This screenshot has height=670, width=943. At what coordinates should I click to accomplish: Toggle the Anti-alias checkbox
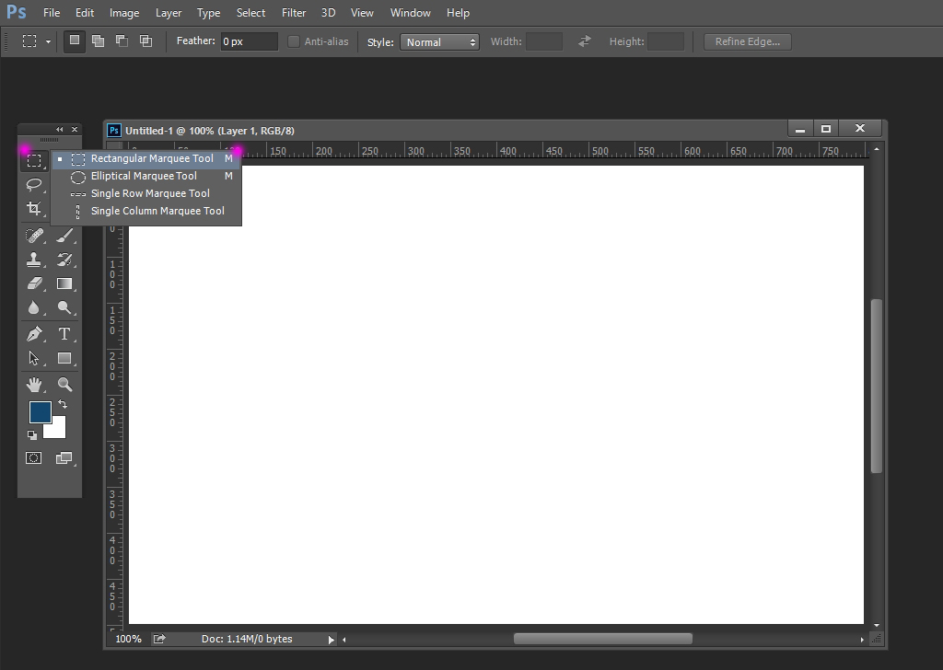click(x=294, y=41)
